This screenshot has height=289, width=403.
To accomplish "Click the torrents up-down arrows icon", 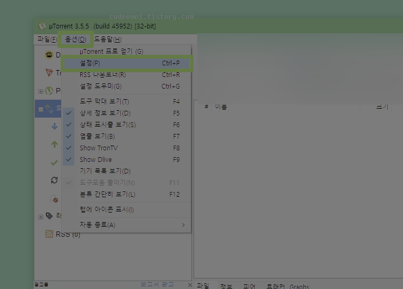I will [x=50, y=109].
